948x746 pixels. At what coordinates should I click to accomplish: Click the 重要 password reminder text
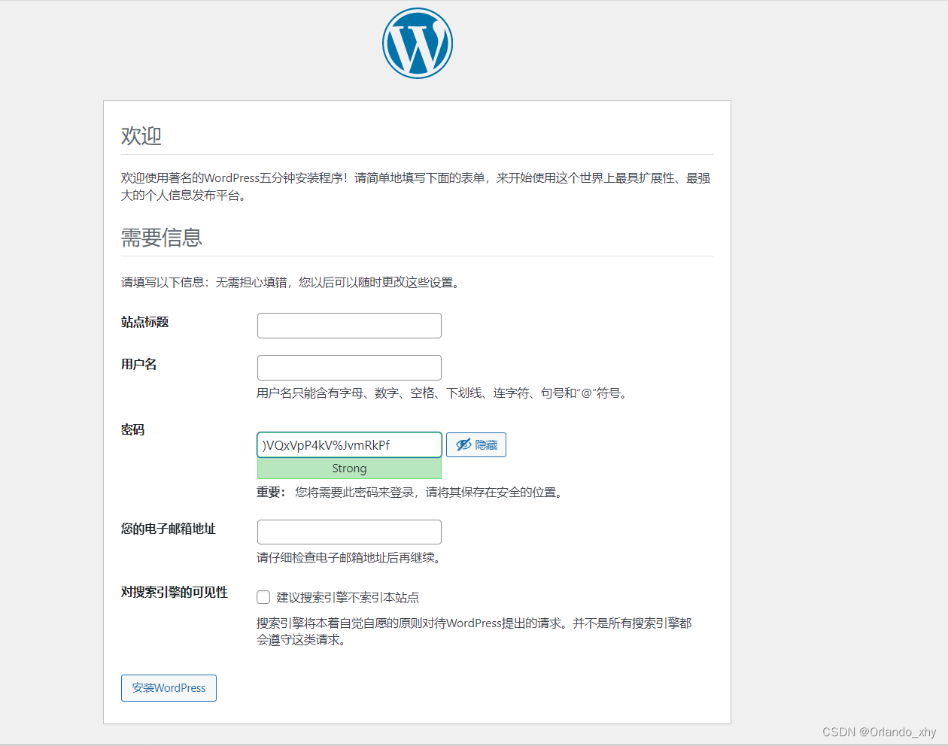coord(410,492)
